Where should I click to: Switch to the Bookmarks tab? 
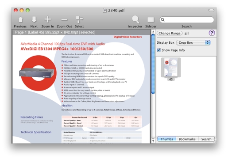pyautogui.click(x=187, y=139)
